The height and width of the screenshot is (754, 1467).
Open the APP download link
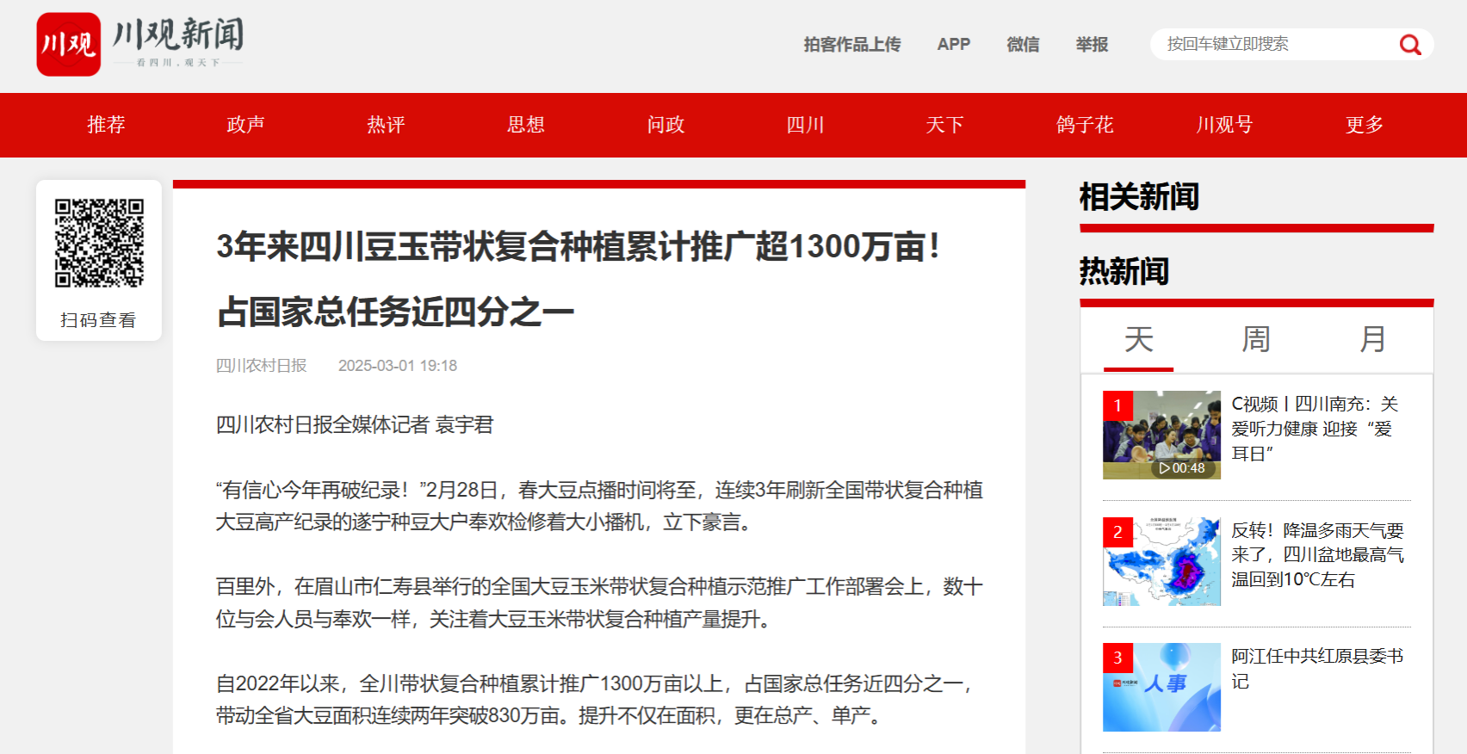pyautogui.click(x=953, y=44)
